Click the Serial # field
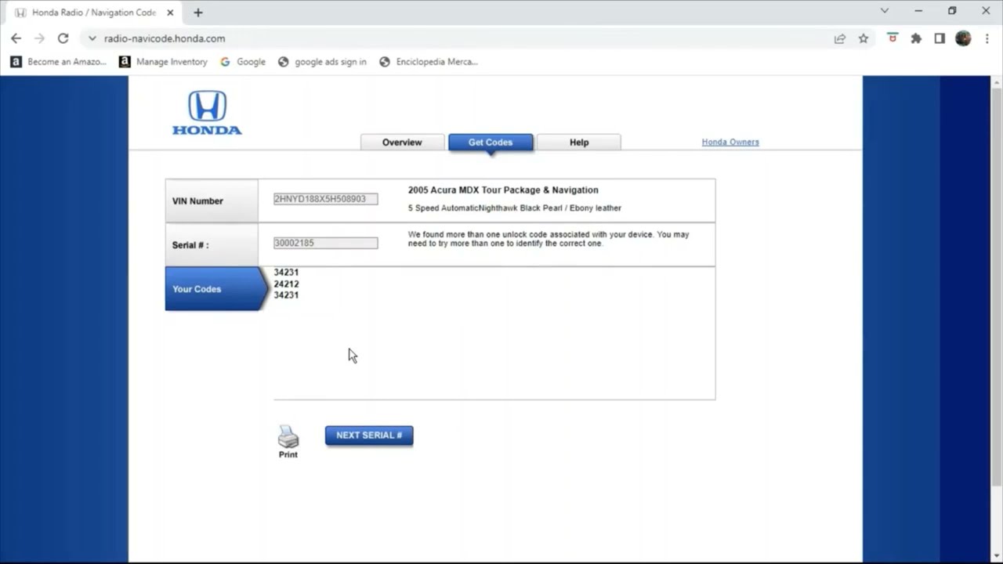 coord(325,243)
